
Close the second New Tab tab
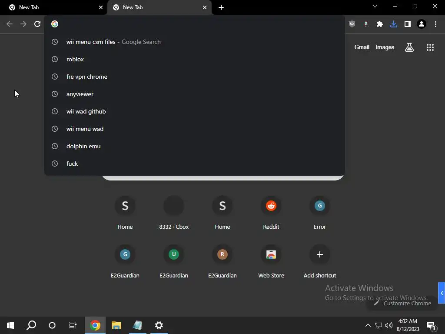coord(205,7)
